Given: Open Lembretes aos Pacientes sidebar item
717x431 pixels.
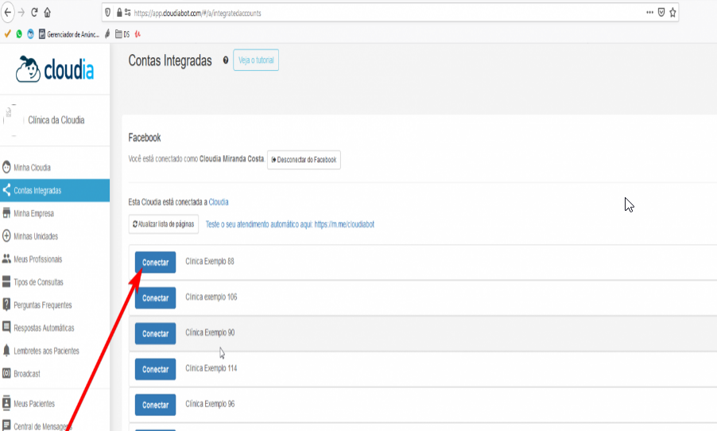Looking at the screenshot, I should coord(54,351).
